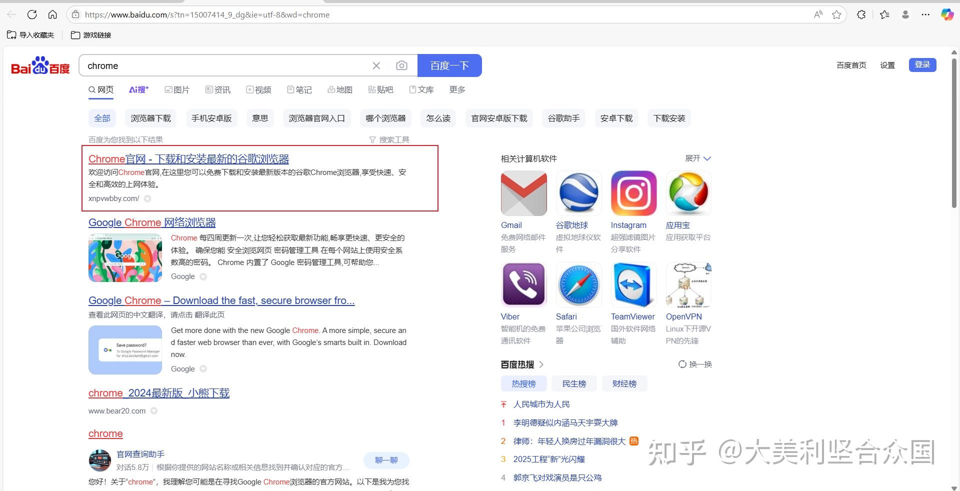The height and width of the screenshot is (491, 960).
Task: Open browser extensions puzzle icon
Action: tap(861, 14)
